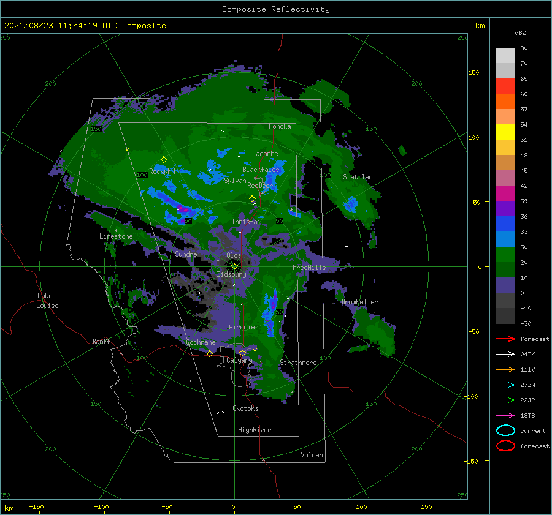The height and width of the screenshot is (515, 552).
Task: Click the orange 111V arrow icon
Action: pos(505,369)
